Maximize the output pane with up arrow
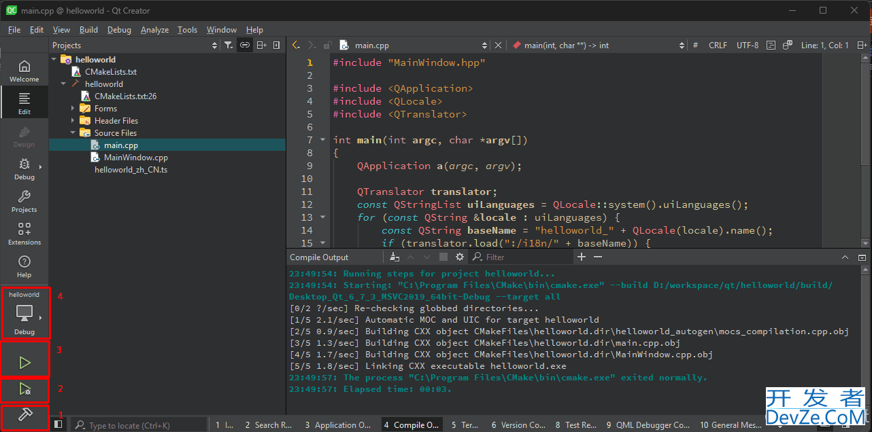This screenshot has height=432, width=872. click(845, 257)
